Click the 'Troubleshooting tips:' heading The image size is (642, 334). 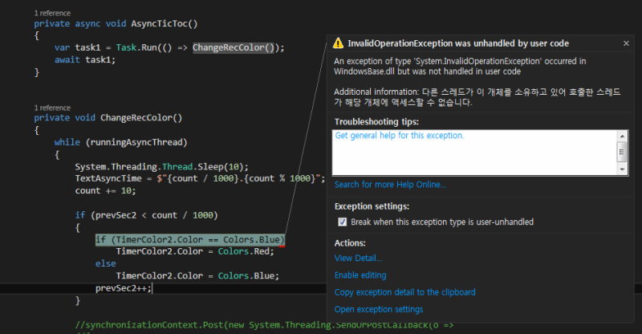tap(376, 122)
